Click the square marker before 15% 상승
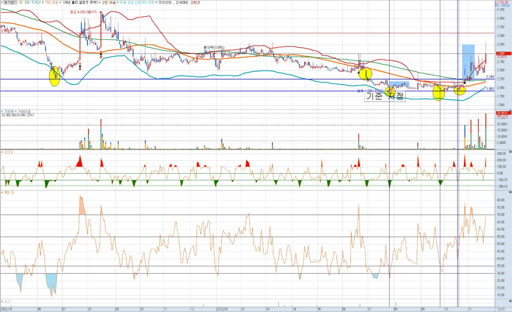This screenshot has height=312, width=512. (x=43, y=2)
